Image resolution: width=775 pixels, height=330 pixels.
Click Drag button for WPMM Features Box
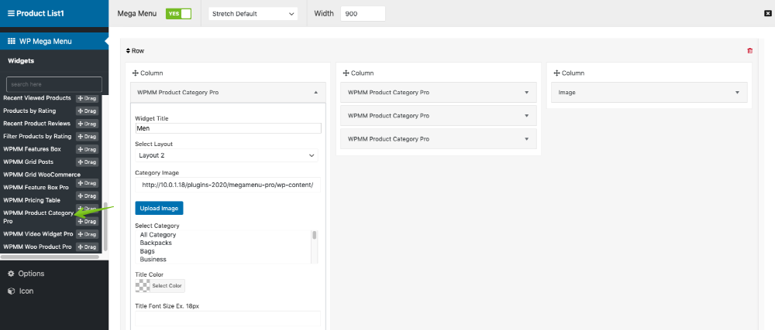87,149
